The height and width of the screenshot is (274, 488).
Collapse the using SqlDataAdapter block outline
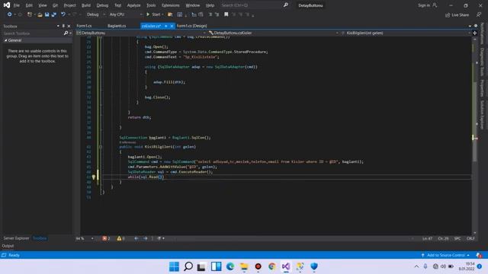pos(101,67)
